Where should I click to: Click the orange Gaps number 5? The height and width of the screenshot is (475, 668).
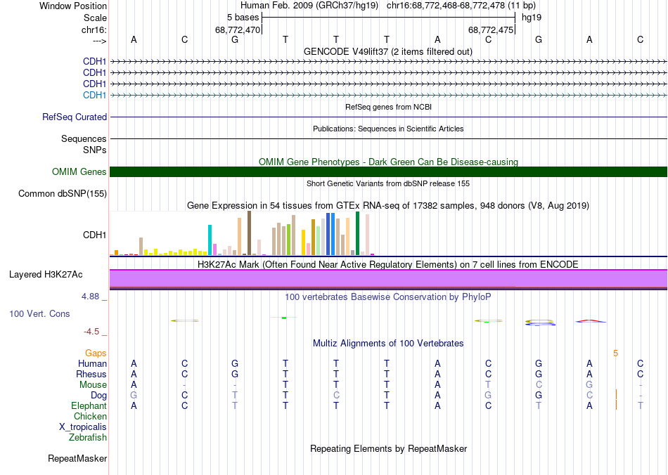(x=615, y=353)
